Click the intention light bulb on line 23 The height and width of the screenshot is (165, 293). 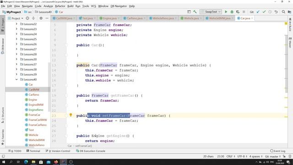click(x=71, y=115)
